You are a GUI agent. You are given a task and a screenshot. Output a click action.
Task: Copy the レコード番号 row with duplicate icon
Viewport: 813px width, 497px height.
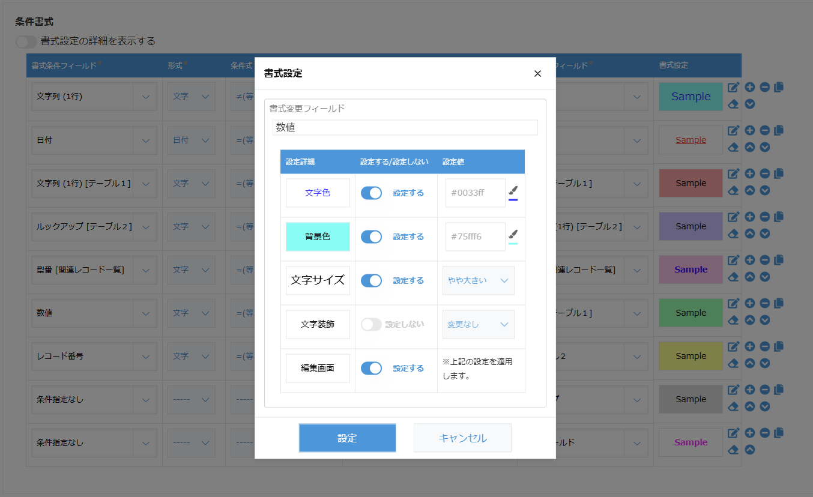(779, 346)
